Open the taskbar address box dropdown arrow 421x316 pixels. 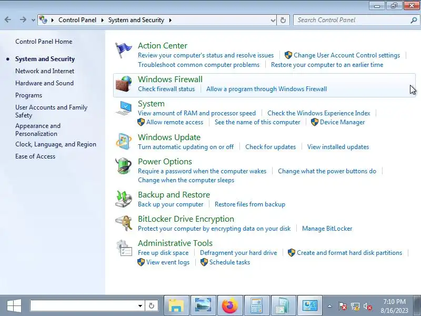[140, 306]
